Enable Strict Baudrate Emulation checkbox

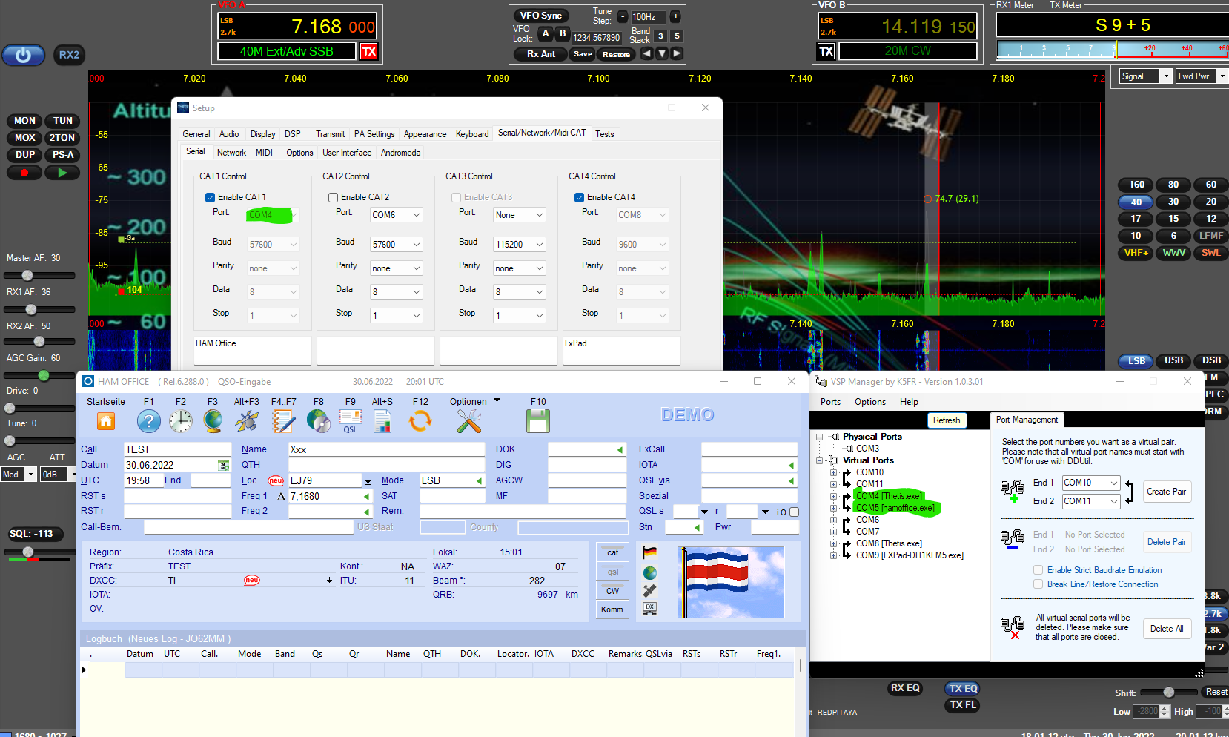1038,570
